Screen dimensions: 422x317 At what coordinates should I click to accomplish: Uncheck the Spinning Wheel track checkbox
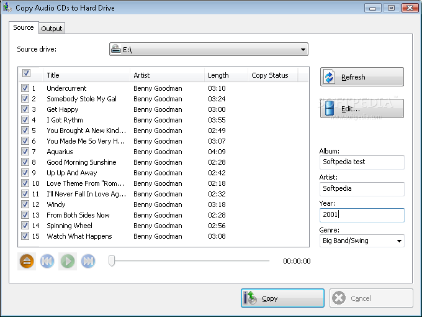coord(25,226)
